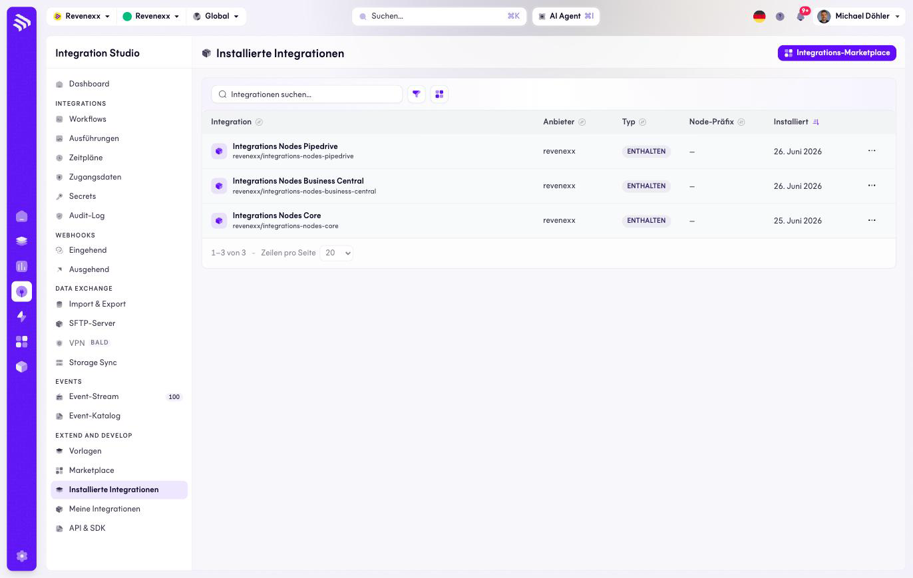913x578 pixels.
Task: Open Event-Stream in the sidebar
Action: point(119,397)
